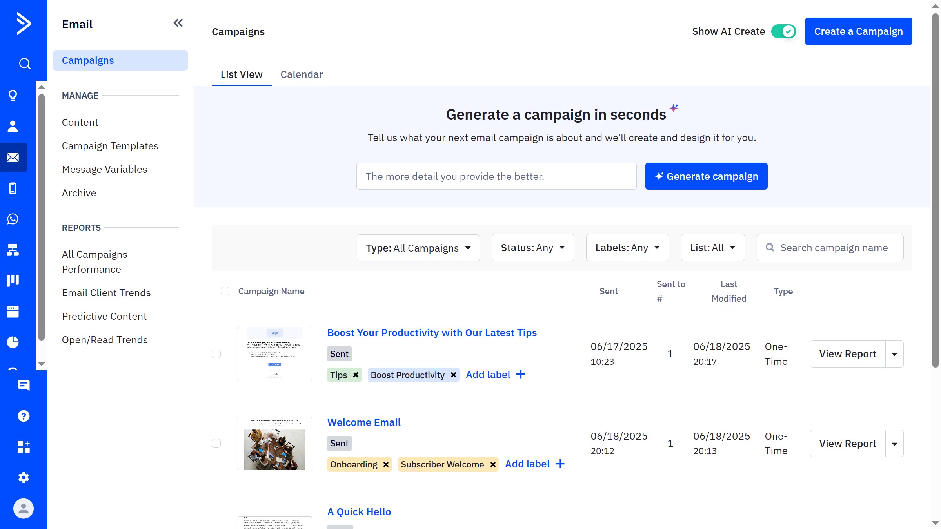Open search from the left sidebar

(x=24, y=63)
